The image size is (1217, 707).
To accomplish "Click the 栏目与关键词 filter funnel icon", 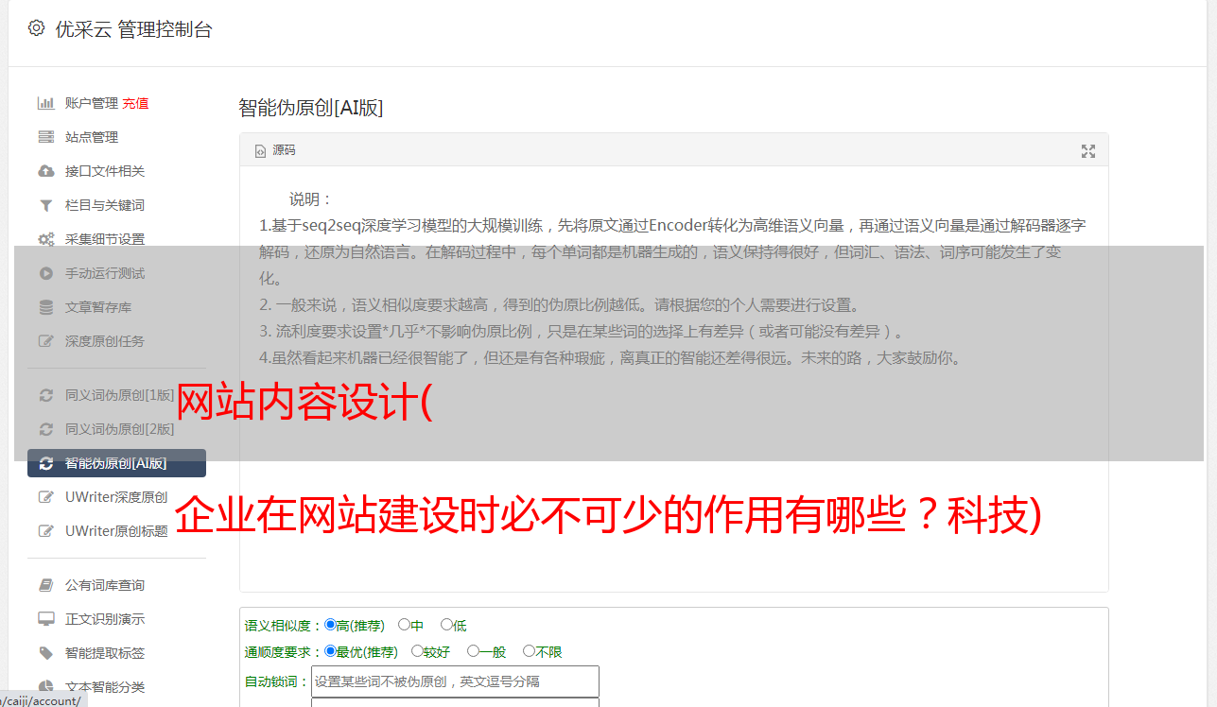I will tap(45, 205).
